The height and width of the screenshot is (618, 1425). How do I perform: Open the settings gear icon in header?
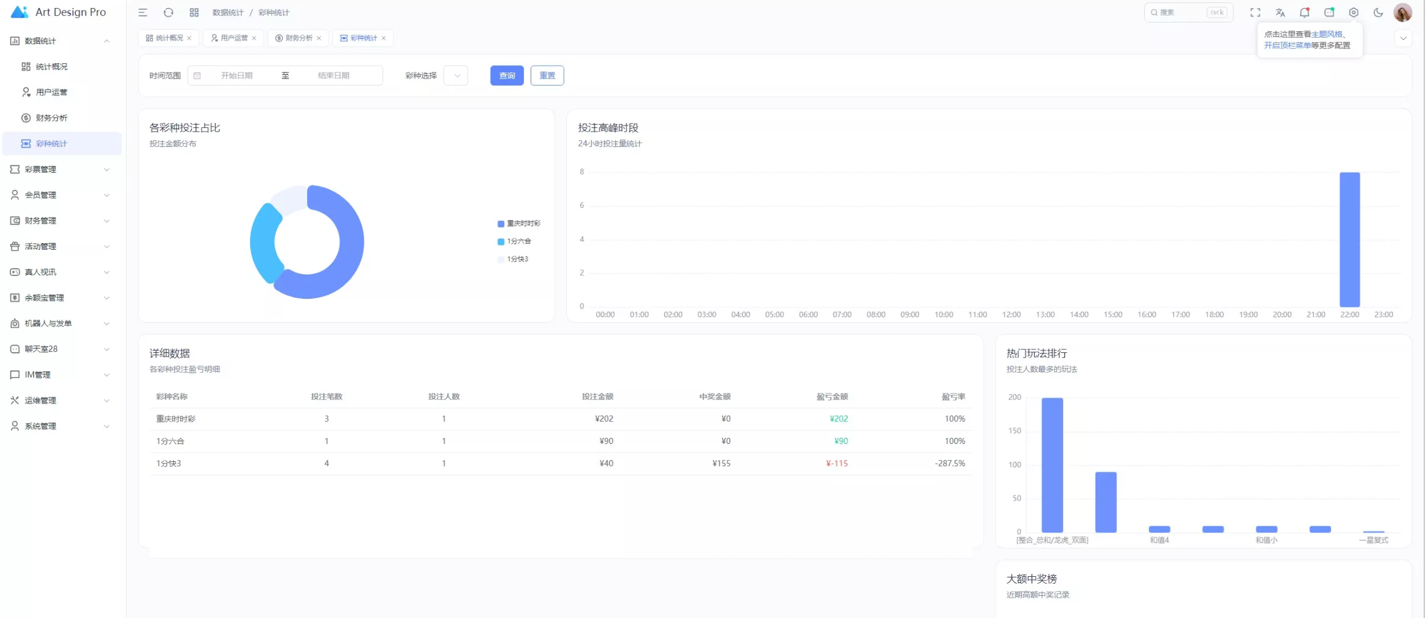click(1354, 12)
